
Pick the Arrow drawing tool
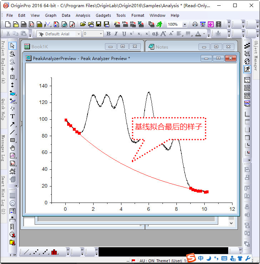click(12, 124)
